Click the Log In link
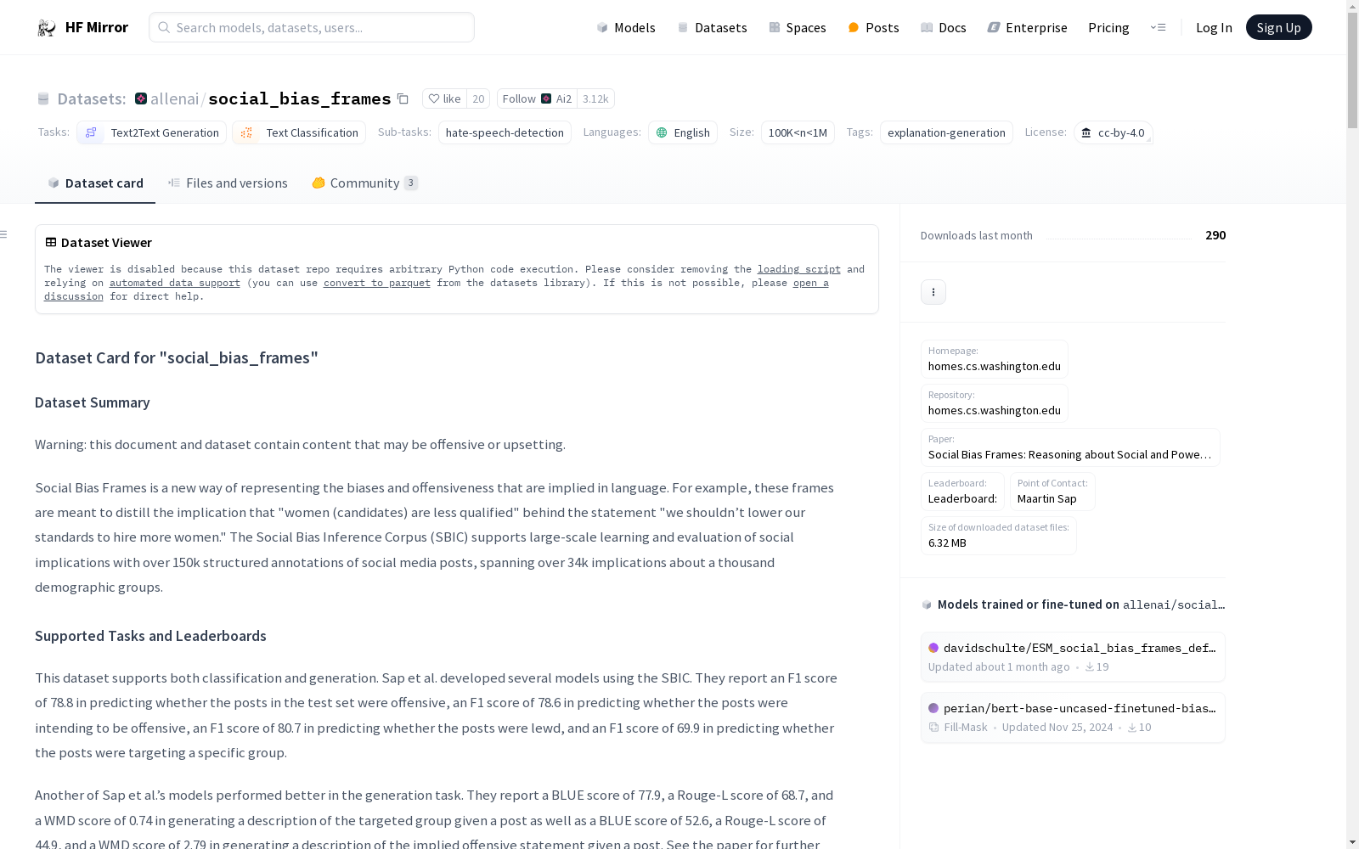The width and height of the screenshot is (1359, 849). 1214,28
